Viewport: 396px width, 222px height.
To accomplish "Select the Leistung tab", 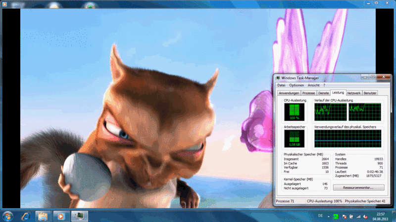I will 338,93.
